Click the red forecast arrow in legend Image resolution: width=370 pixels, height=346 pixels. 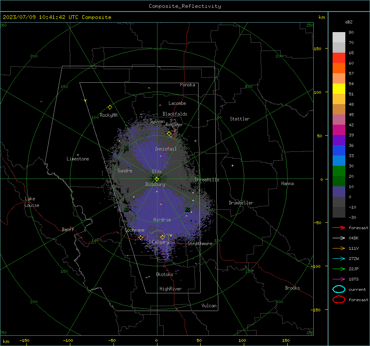(x=339, y=228)
